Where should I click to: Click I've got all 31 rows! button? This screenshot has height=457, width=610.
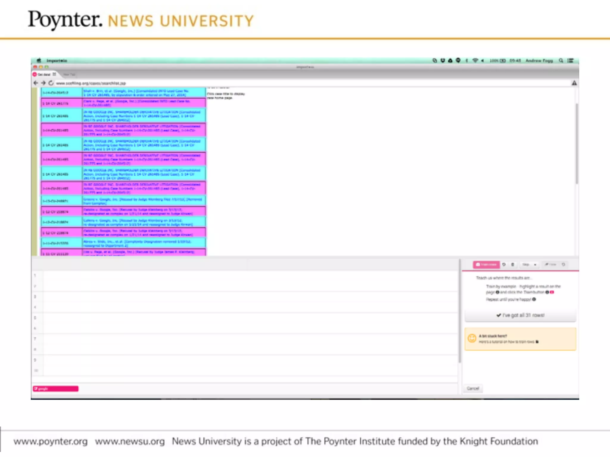click(520, 315)
